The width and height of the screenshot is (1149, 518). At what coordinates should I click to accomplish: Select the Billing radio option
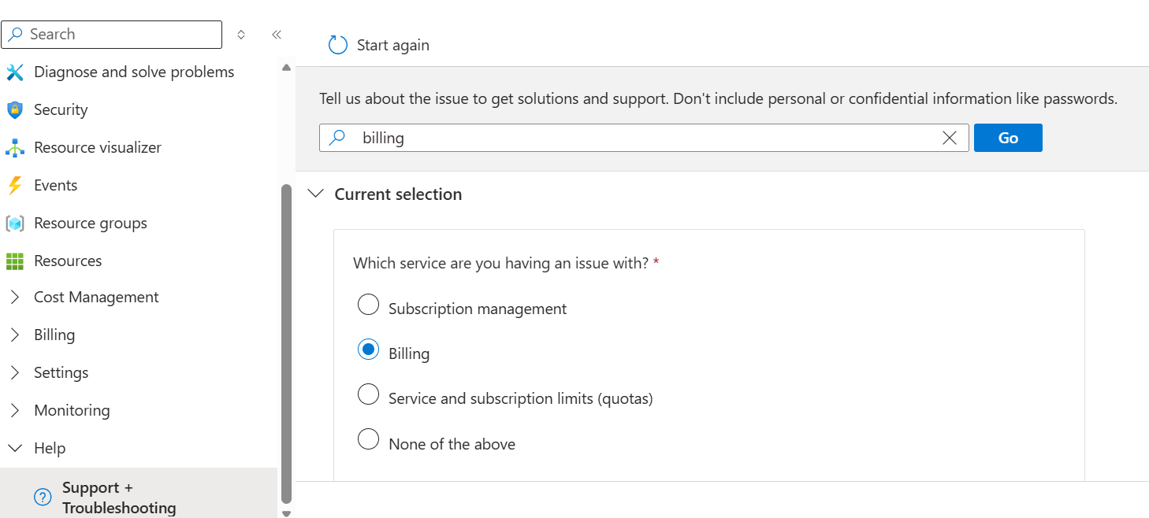tap(368, 350)
